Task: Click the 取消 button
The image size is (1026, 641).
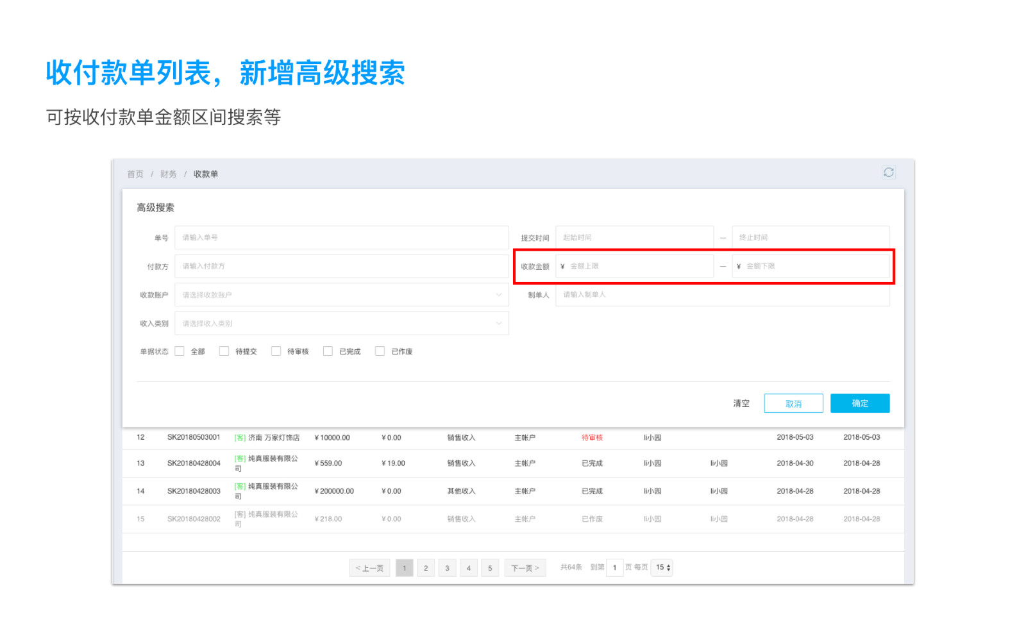Action: [x=793, y=404]
